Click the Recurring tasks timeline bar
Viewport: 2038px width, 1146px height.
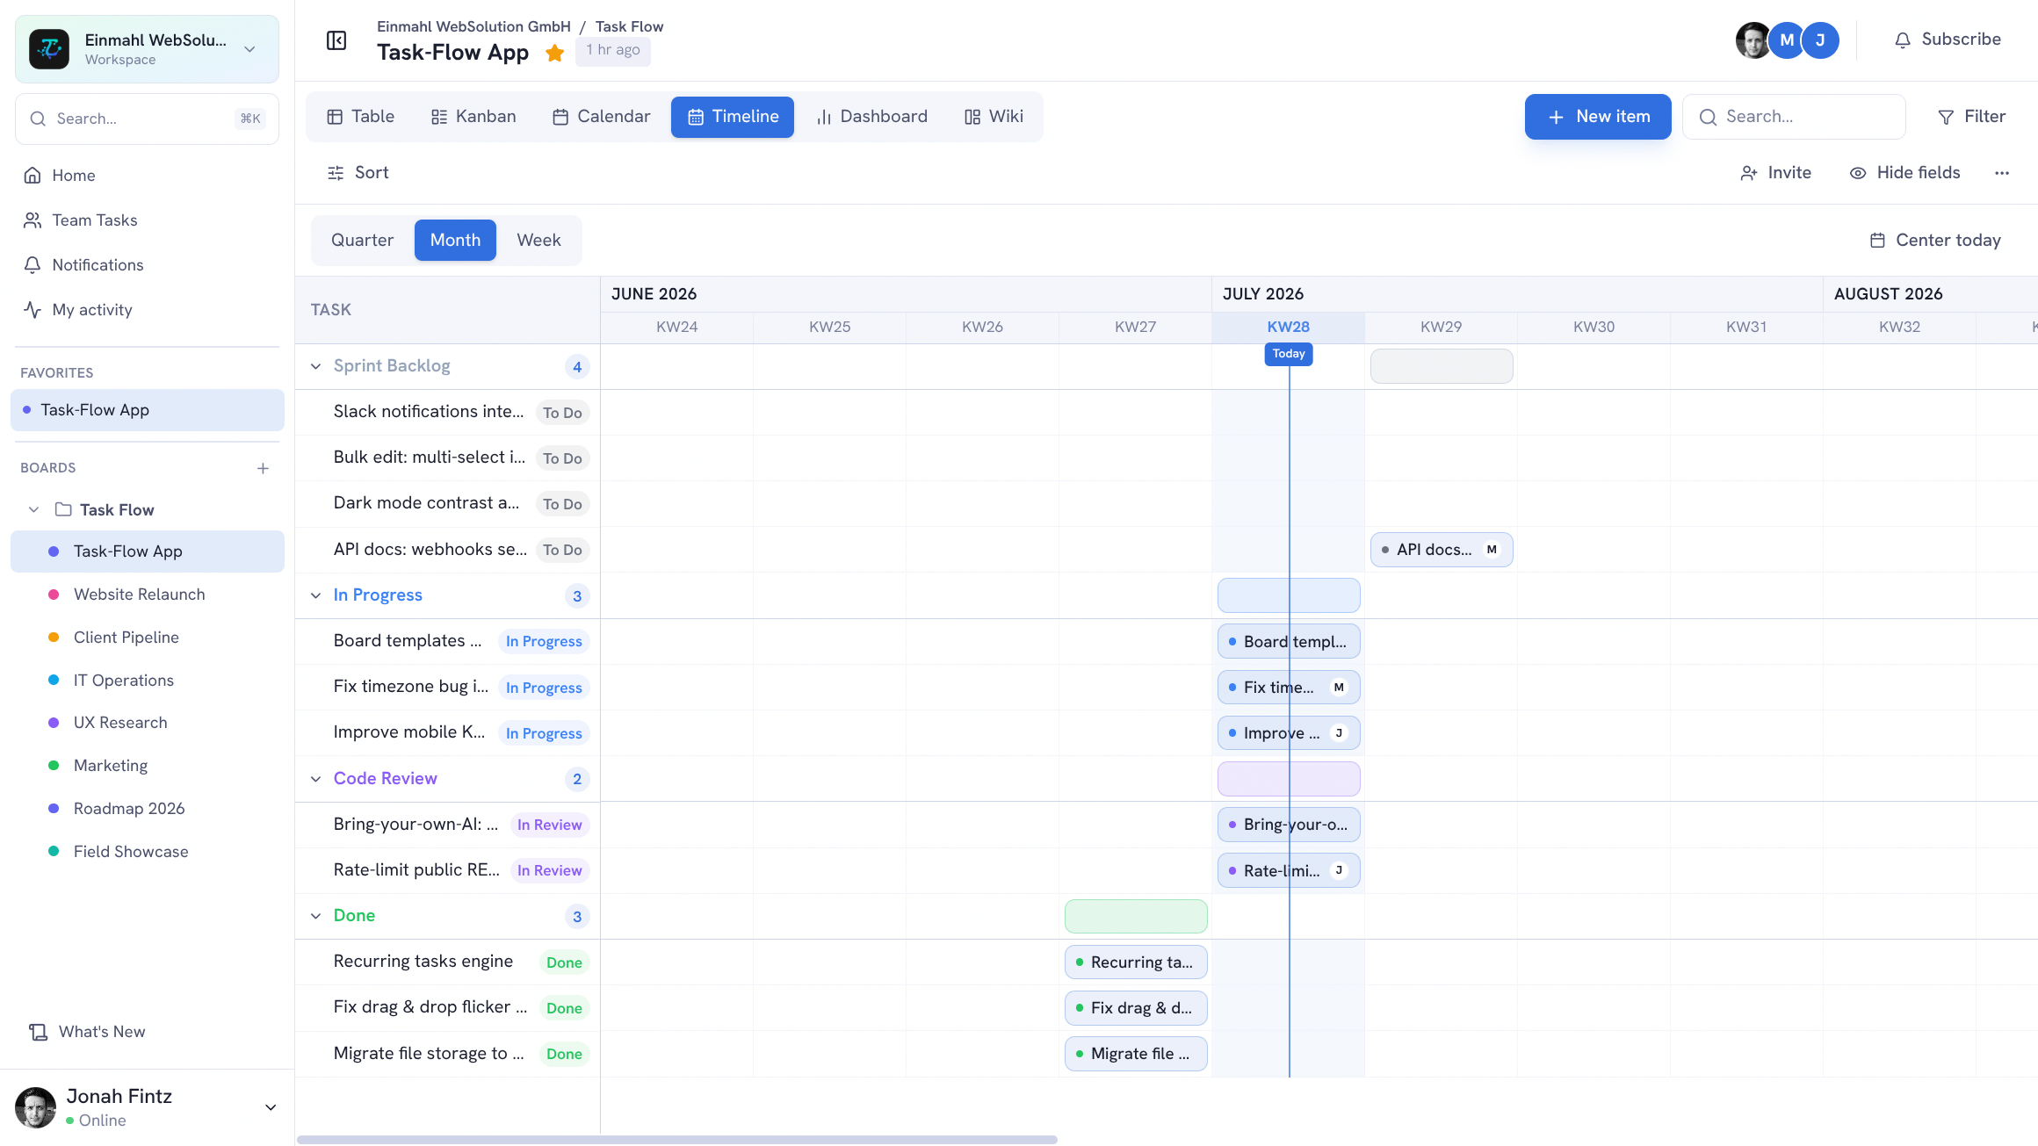[x=1136, y=962]
